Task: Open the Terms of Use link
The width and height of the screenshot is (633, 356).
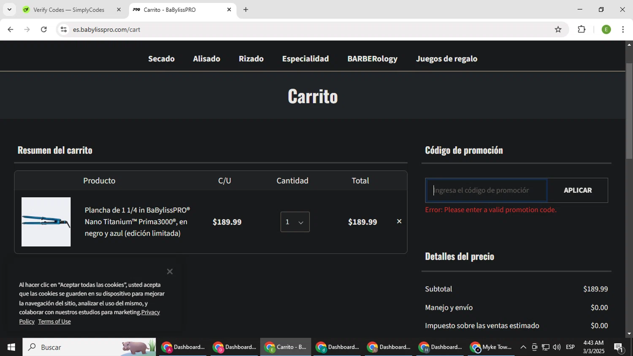Action: (x=54, y=321)
